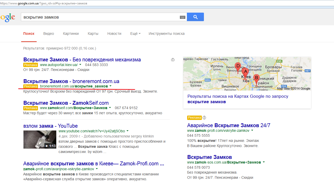Click snippet Круглосуточно! Вскроем без повреждений
334x187 pixels.
click(90, 91)
